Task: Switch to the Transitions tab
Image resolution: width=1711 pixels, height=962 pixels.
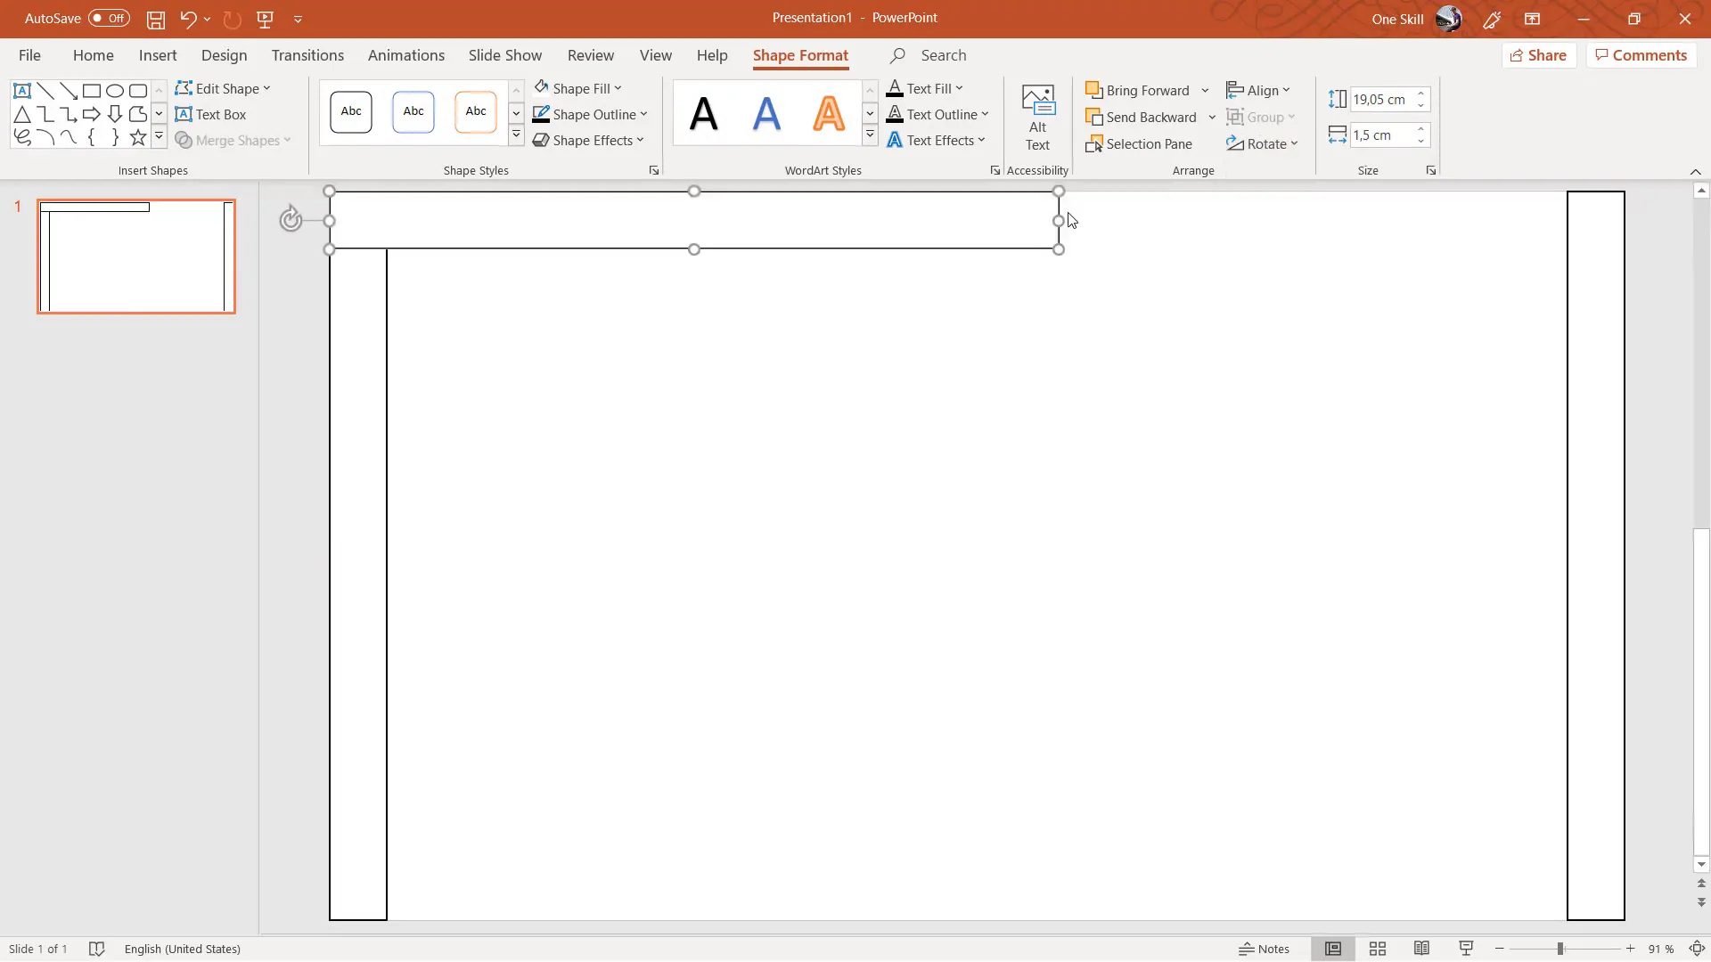Action: 307,55
